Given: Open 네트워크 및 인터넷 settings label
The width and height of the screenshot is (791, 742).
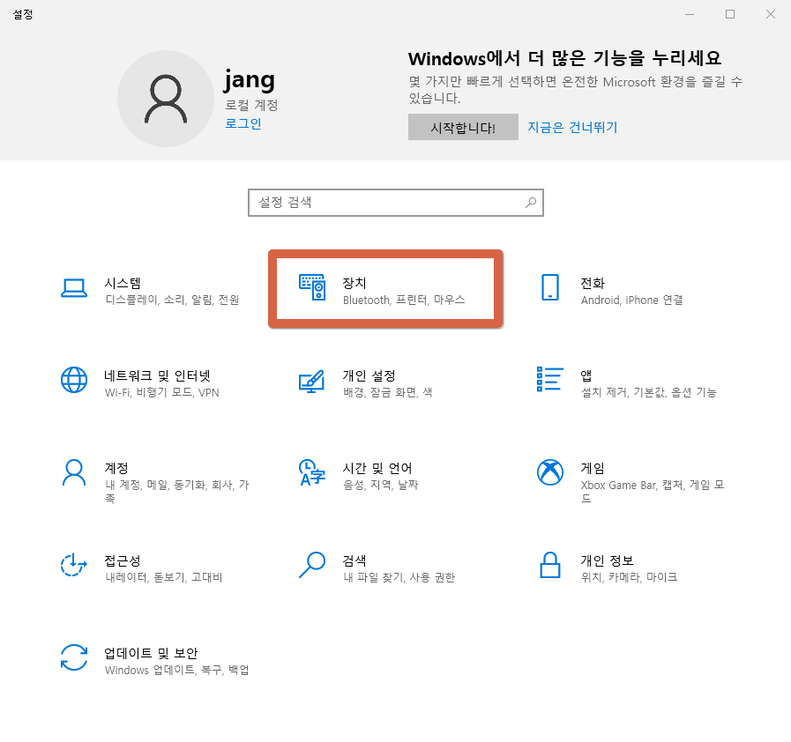Looking at the screenshot, I should (x=157, y=375).
